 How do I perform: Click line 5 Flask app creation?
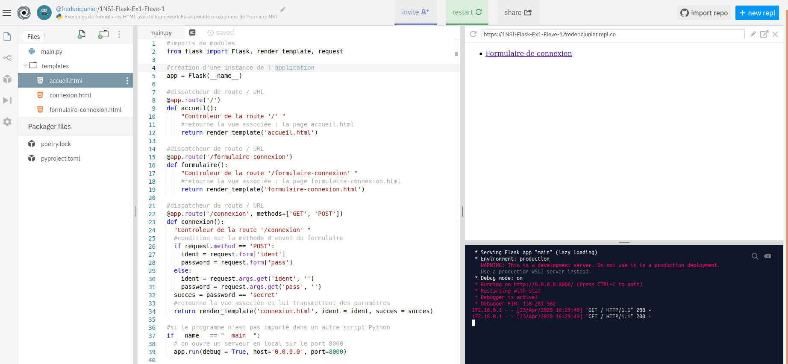(204, 76)
